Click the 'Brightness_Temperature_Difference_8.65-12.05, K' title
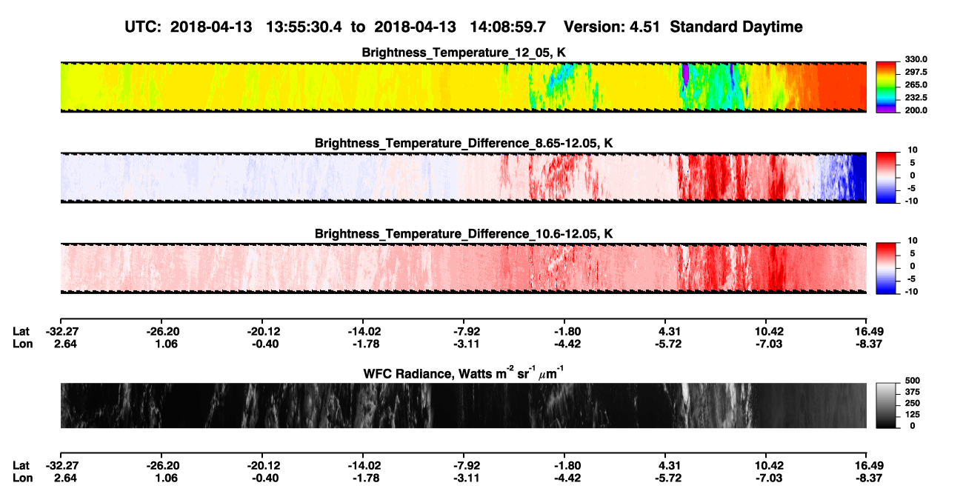Viewport: 963px width, 494px height. click(464, 143)
